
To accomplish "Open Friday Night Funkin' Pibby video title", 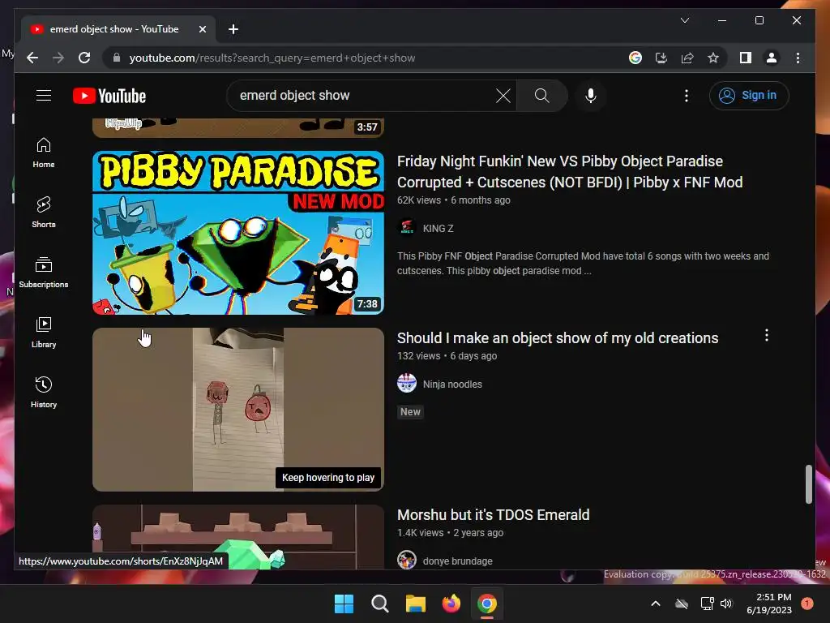I will pyautogui.click(x=570, y=172).
